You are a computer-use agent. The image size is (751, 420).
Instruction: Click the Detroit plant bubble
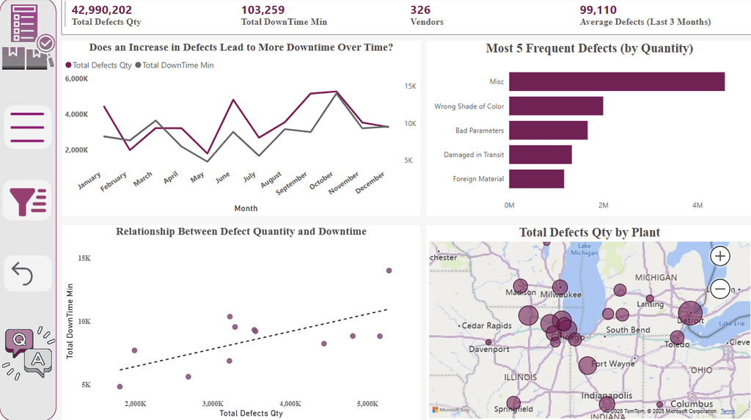click(690, 313)
